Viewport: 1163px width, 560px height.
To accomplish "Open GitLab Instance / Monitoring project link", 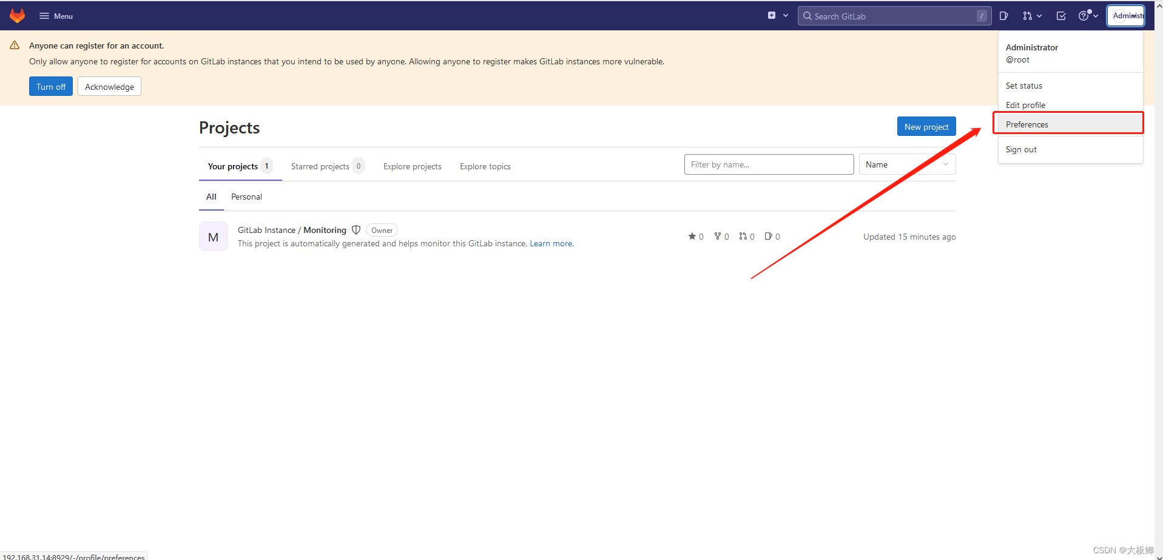I will coord(292,230).
